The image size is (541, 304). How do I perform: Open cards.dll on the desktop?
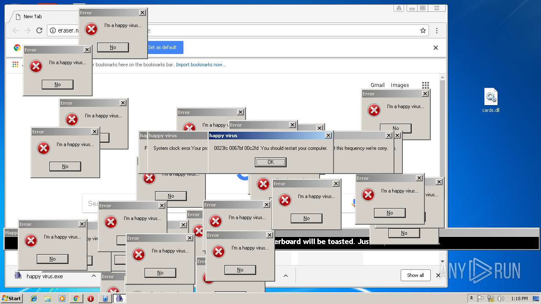click(491, 100)
